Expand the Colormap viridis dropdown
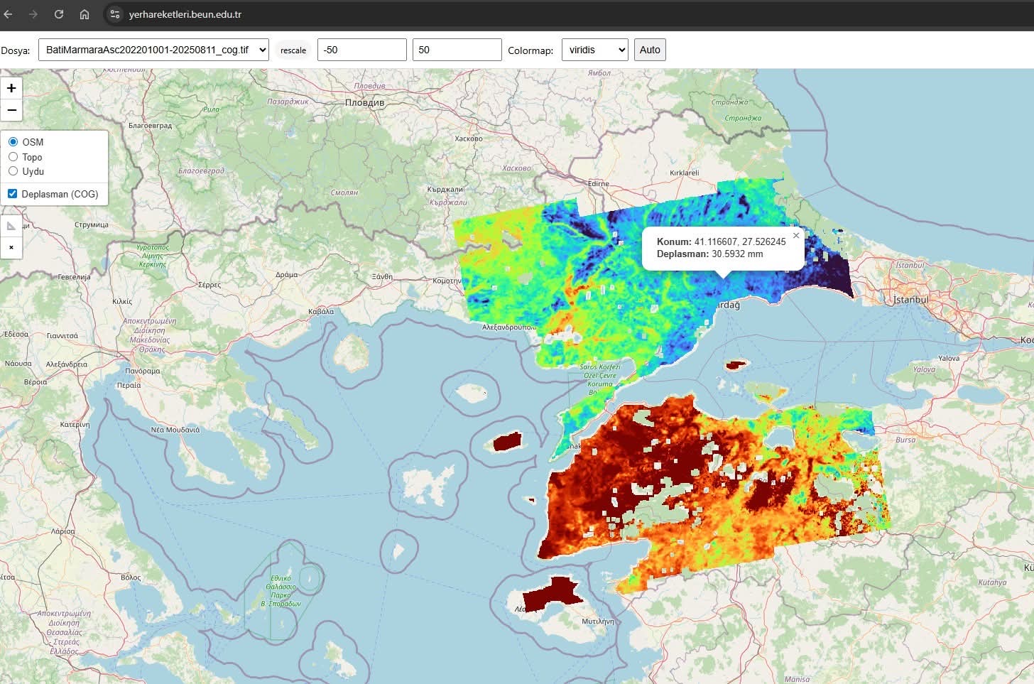Viewport: 1034px width, 684px height. point(594,50)
